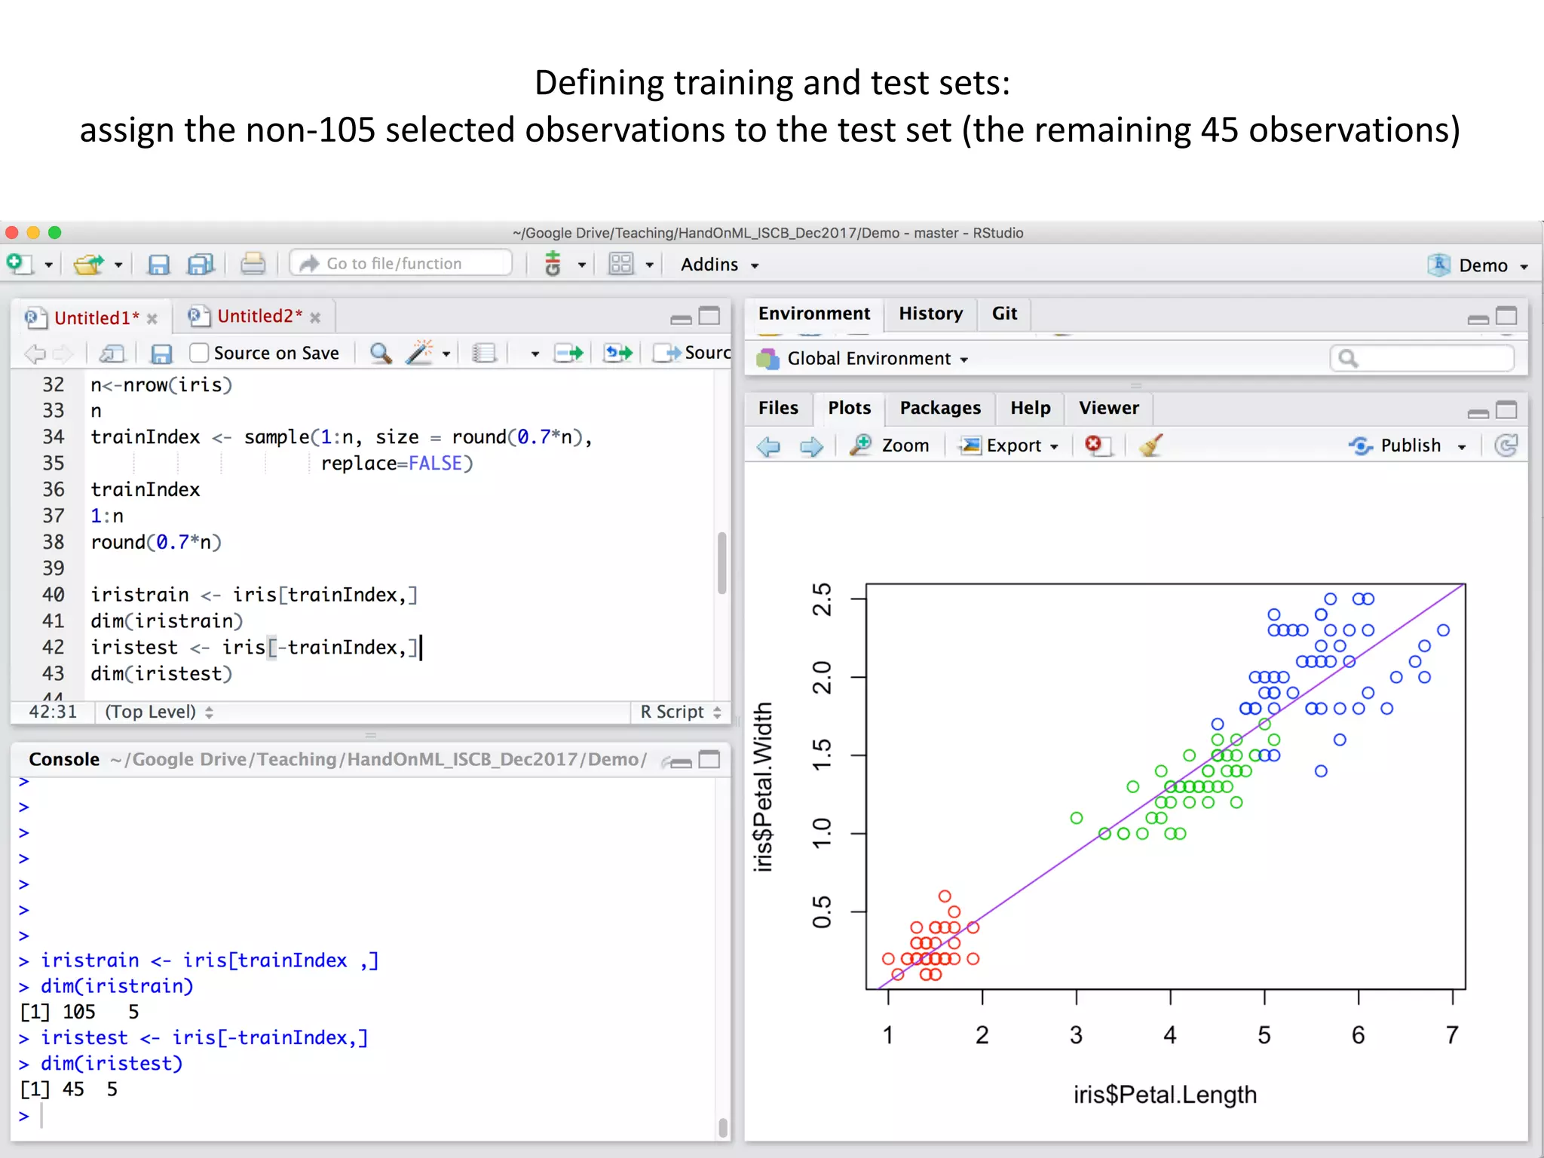This screenshot has width=1544, height=1158.
Task: Expand the panes layout dropdown arrow
Action: coord(649,265)
